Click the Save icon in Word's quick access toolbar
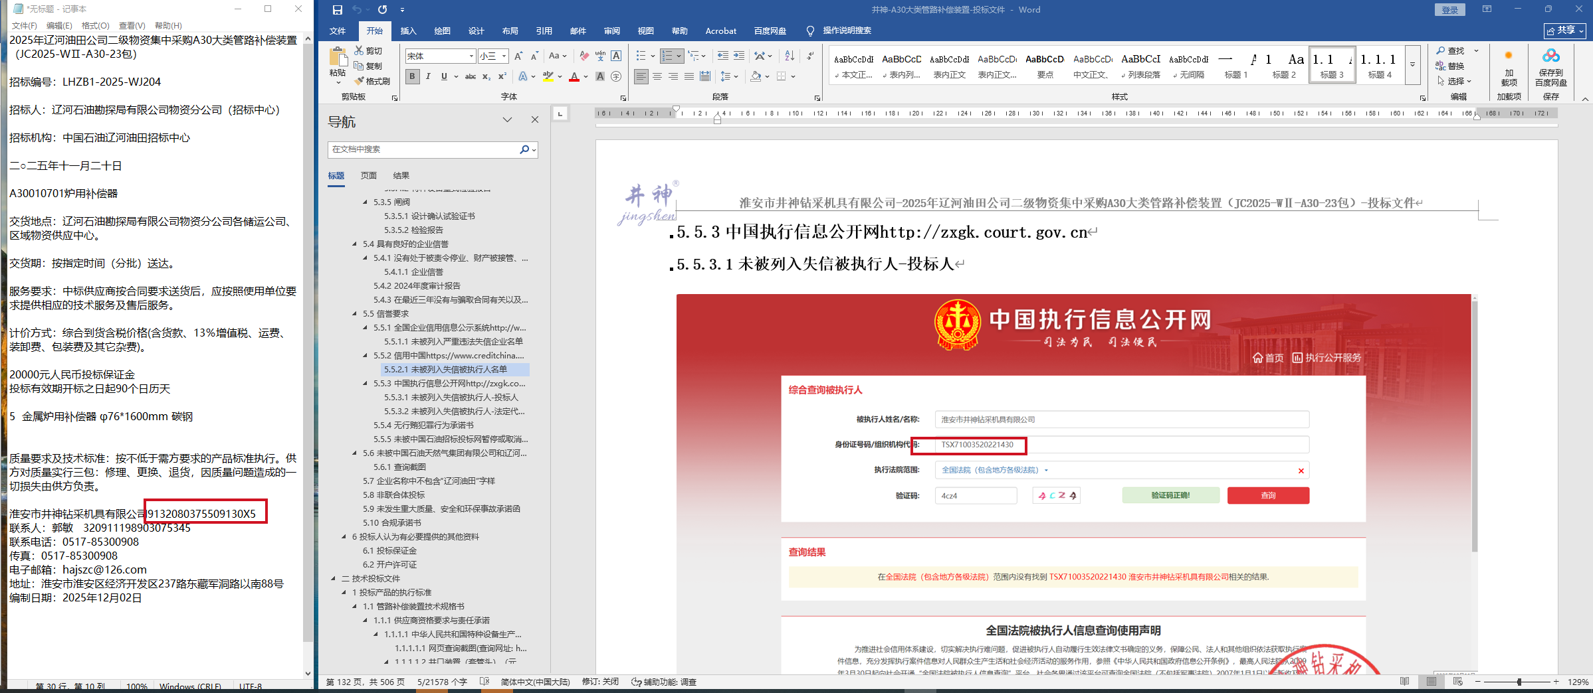This screenshot has width=1593, height=693. pyautogui.click(x=338, y=10)
